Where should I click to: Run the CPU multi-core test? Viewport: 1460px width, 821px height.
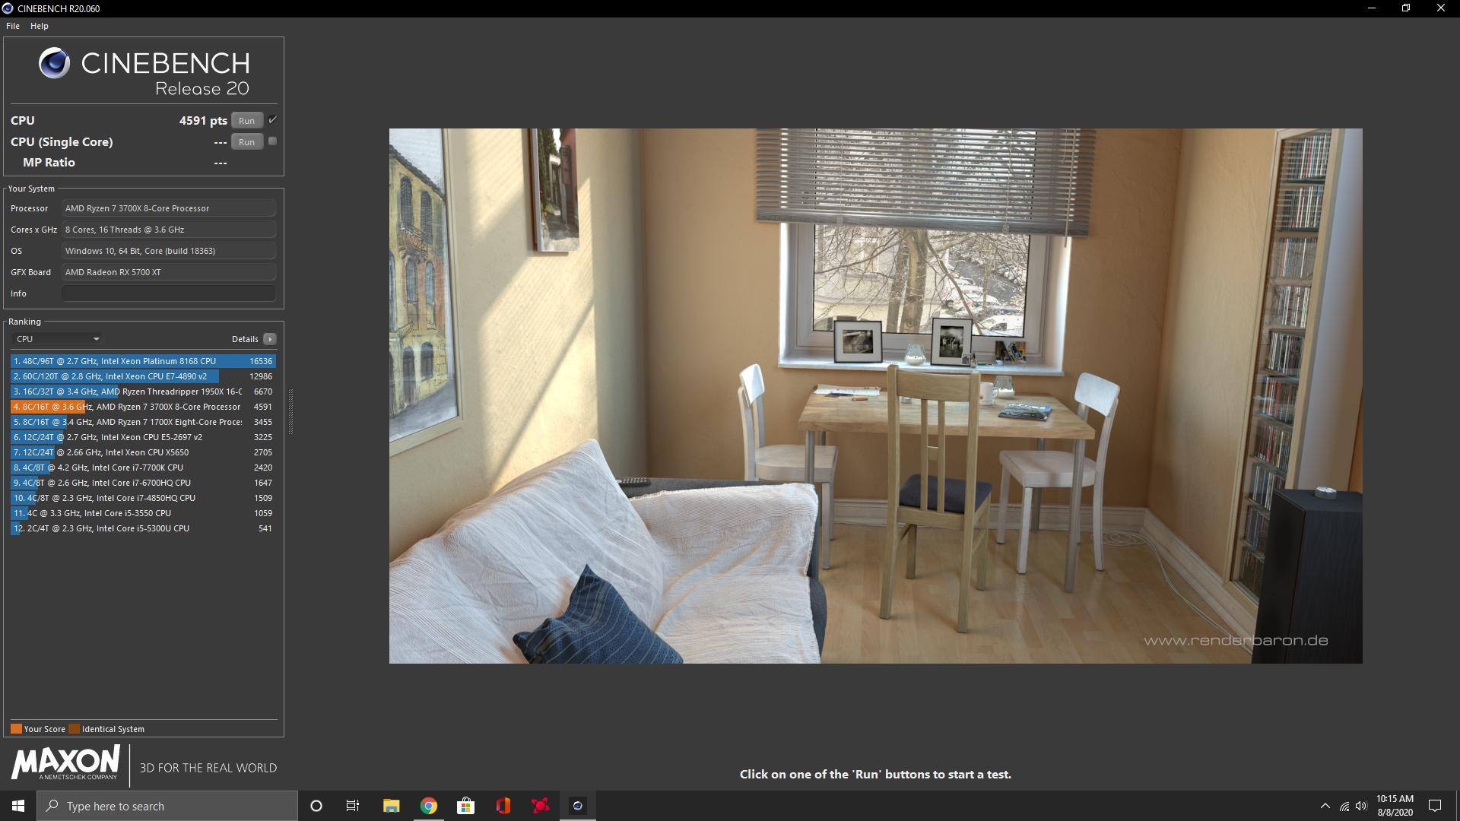[246, 121]
